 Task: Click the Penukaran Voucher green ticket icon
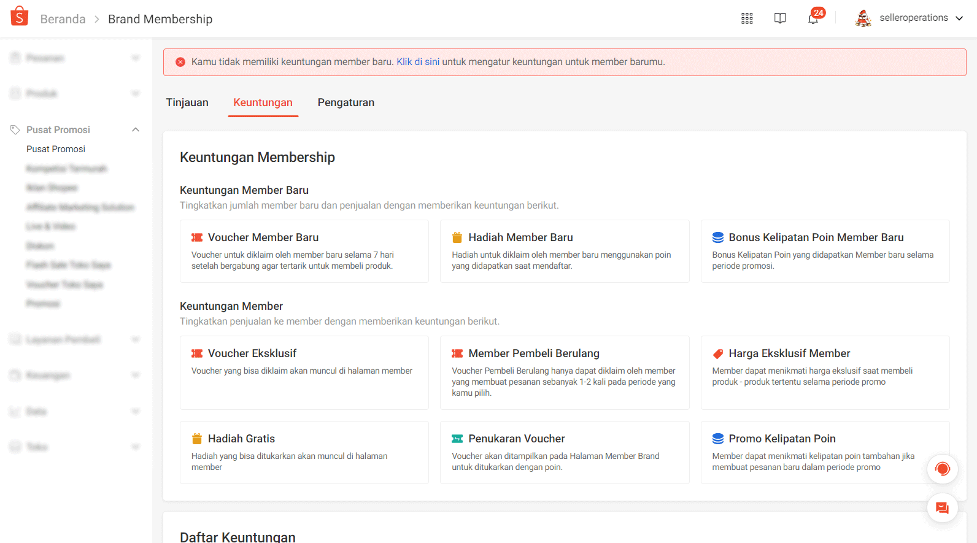point(457,439)
